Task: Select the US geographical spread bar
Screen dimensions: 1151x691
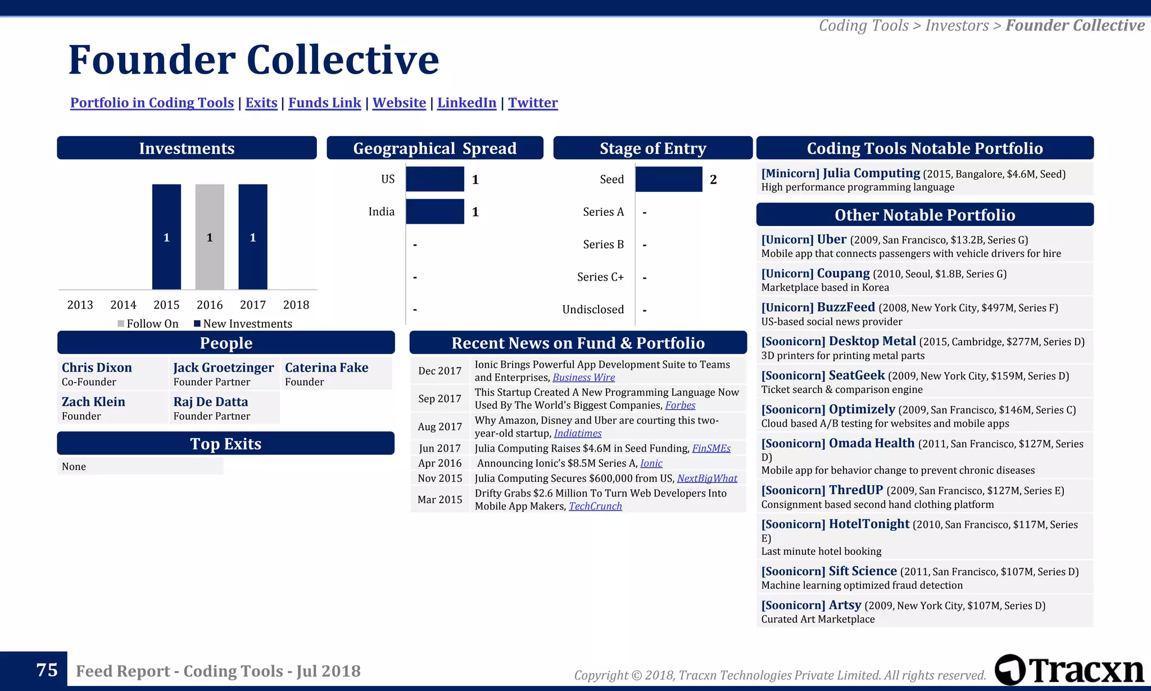Action: pyautogui.click(x=435, y=179)
